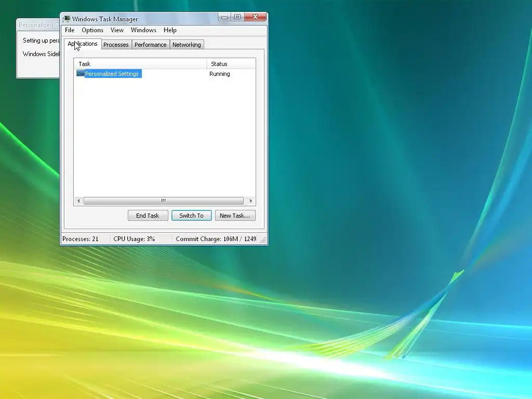The height and width of the screenshot is (399, 532).
Task: Click the New Task... button
Action: (x=235, y=216)
